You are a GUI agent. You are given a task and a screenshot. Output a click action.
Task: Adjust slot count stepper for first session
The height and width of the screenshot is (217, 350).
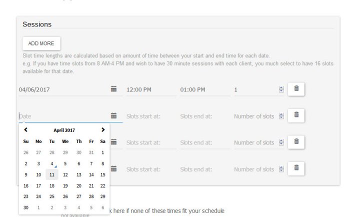pyautogui.click(x=281, y=89)
